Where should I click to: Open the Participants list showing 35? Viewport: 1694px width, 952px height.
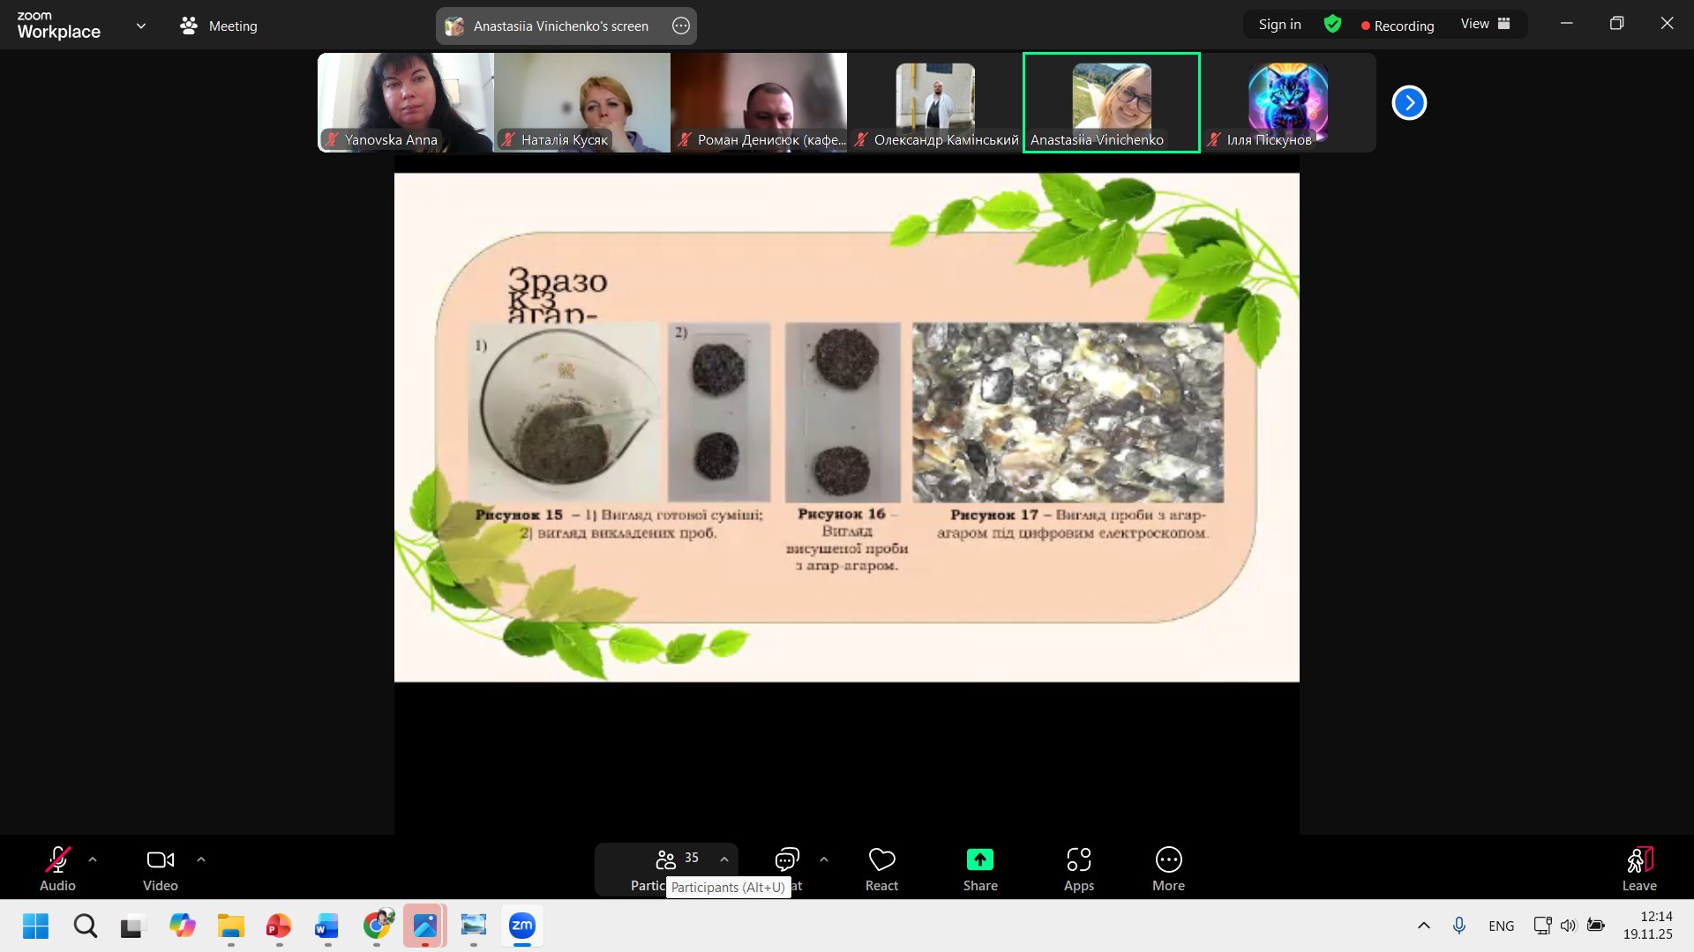(667, 860)
